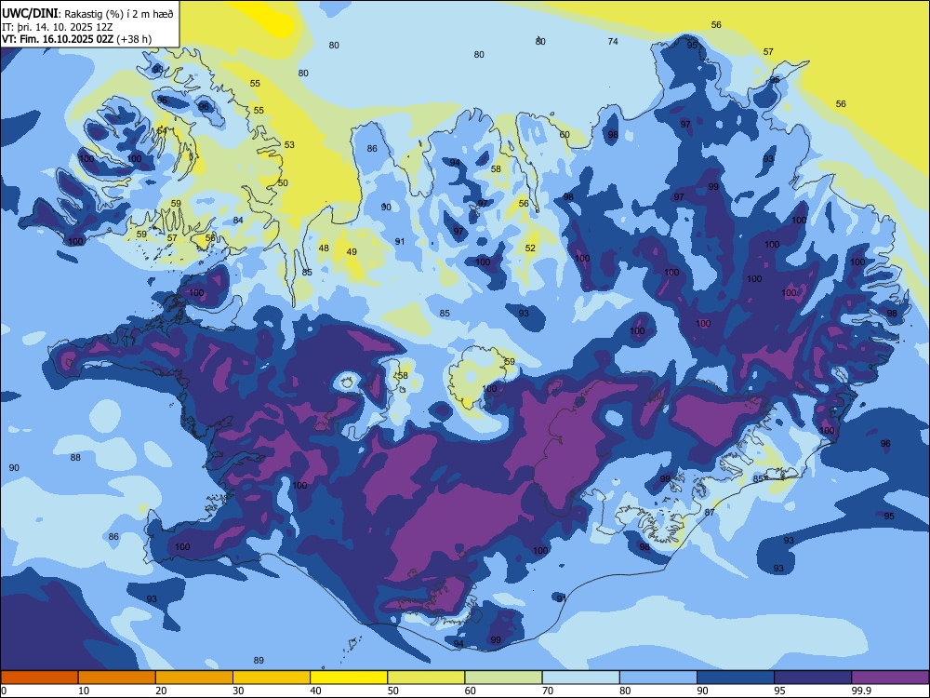This screenshot has height=698, width=930.
Task: Click the 0–10 dark orange legend swatch
Action: [39, 678]
